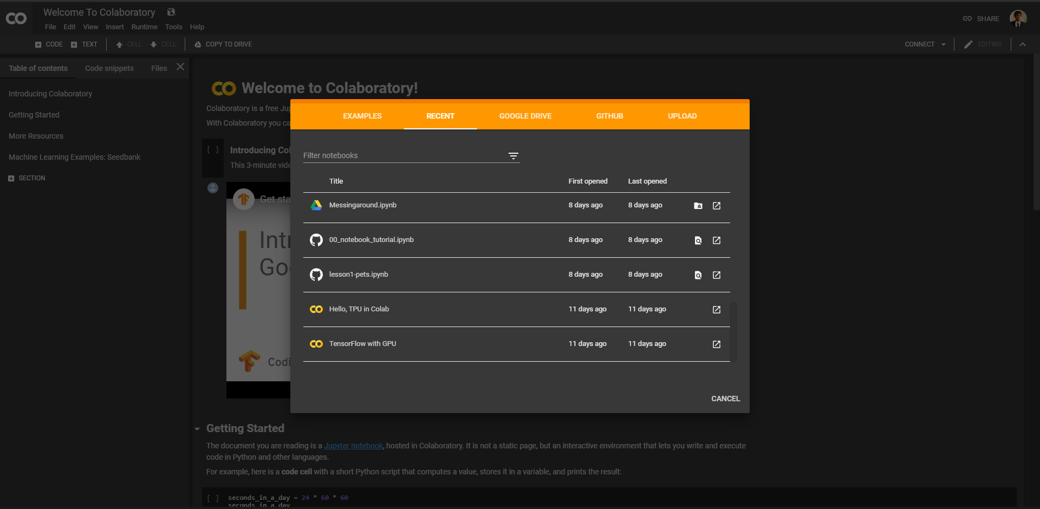Open TensorFlow with GPU in new tab

pyautogui.click(x=717, y=344)
